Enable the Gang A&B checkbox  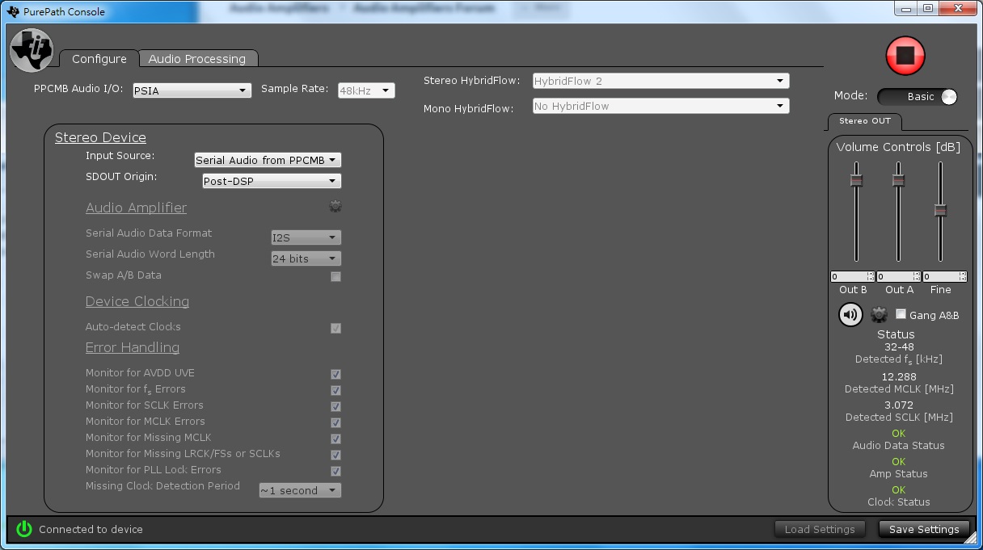[901, 314]
